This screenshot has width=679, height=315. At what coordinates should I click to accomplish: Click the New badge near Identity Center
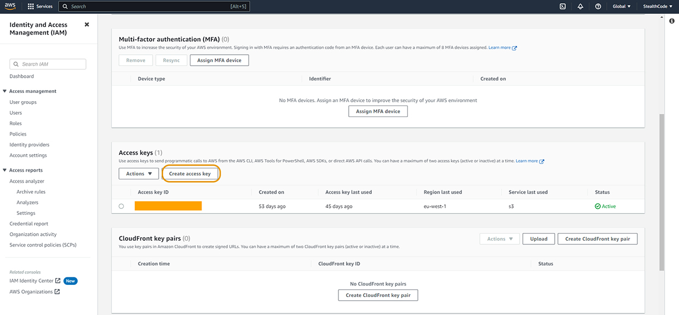click(x=71, y=281)
